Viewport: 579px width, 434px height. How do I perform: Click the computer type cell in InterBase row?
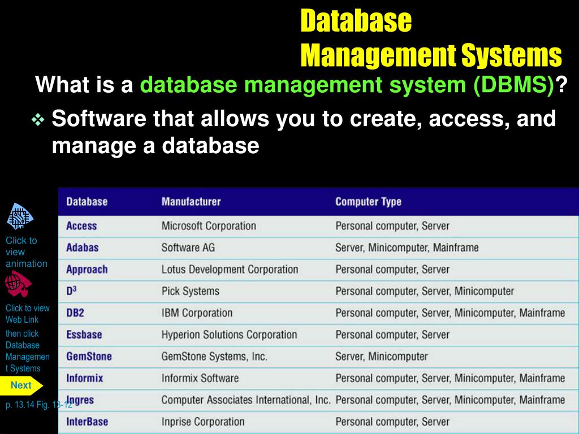tap(392, 422)
